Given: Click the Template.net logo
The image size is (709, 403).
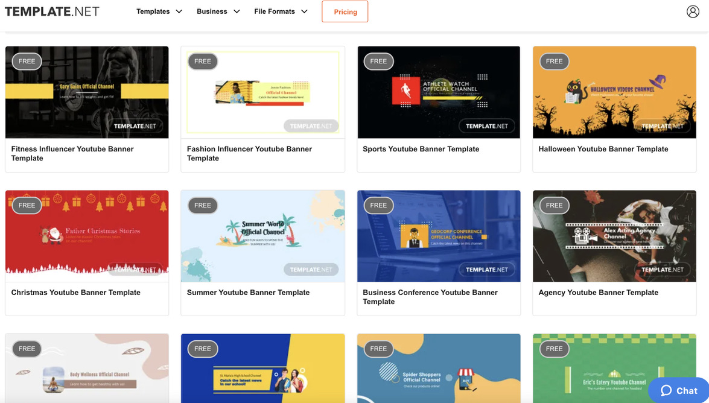Looking at the screenshot, I should [52, 11].
